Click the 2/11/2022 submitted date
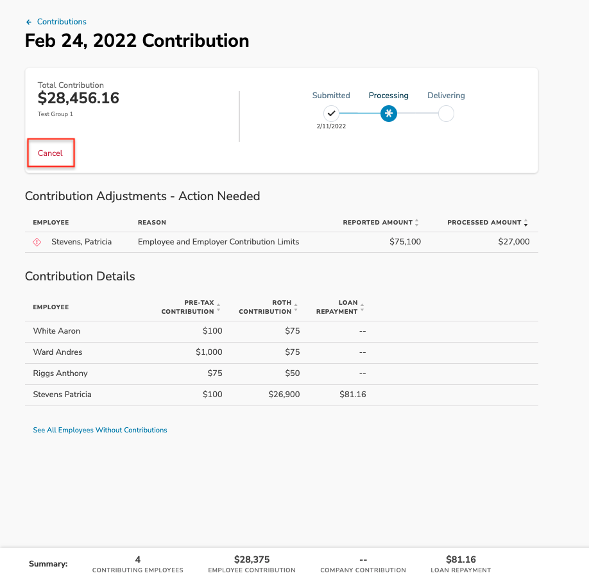Image resolution: width=589 pixels, height=580 pixels. pyautogui.click(x=331, y=126)
